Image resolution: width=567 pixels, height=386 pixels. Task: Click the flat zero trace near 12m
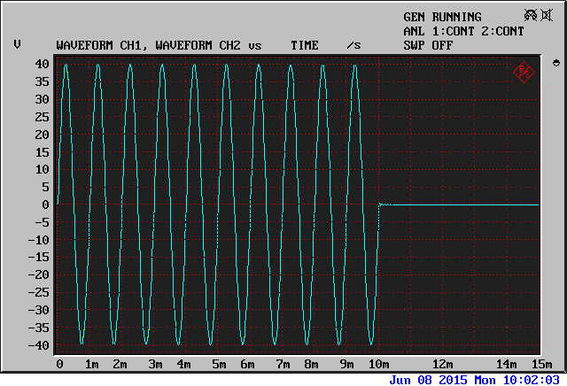[443, 205]
